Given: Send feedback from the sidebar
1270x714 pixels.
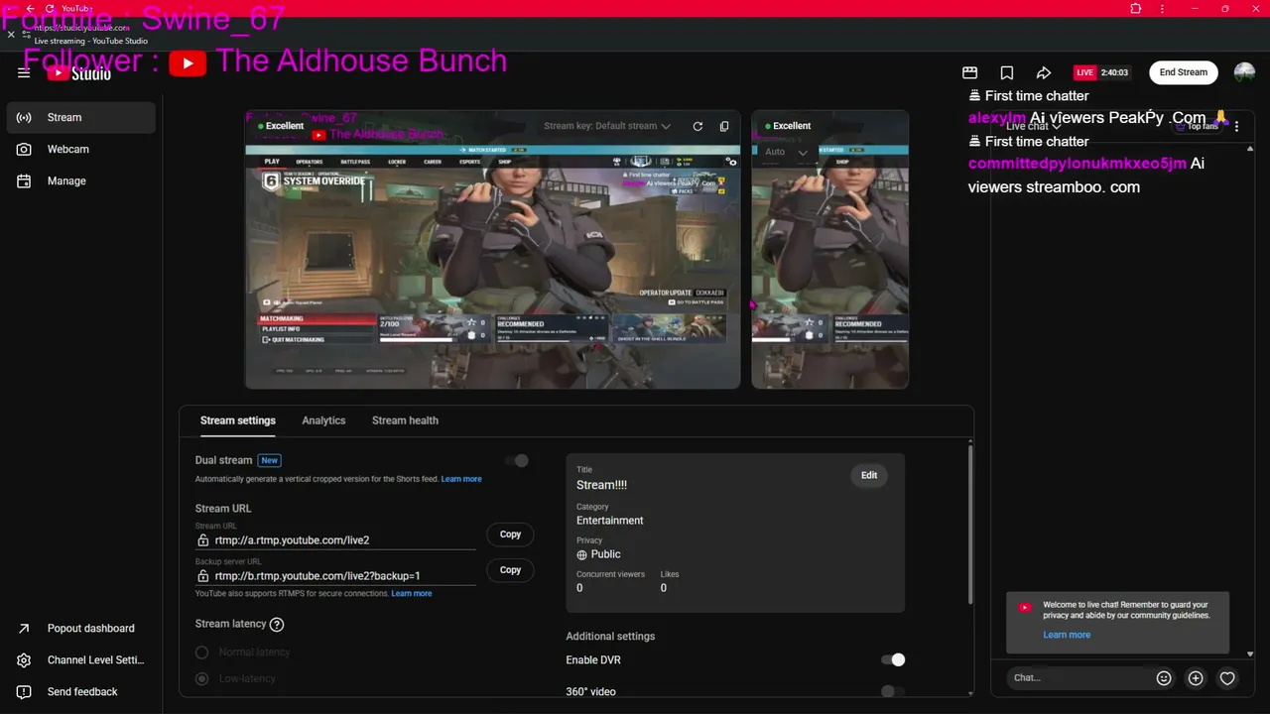Looking at the screenshot, I should tap(81, 691).
